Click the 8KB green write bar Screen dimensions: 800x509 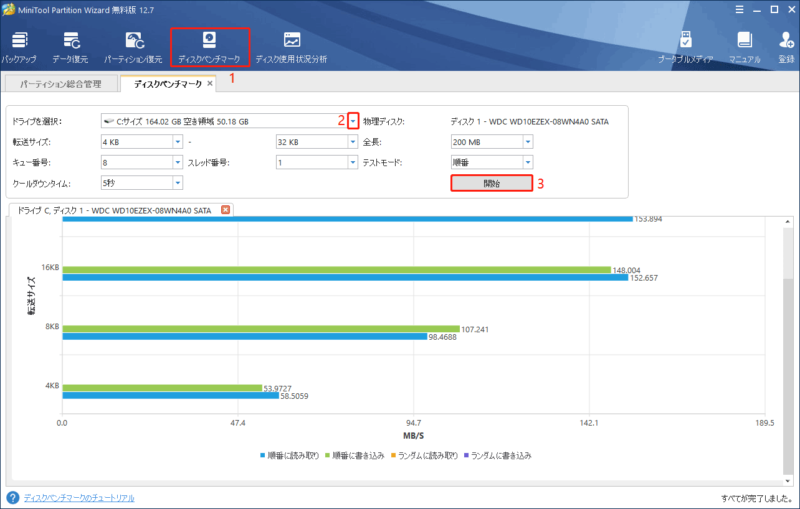(x=261, y=329)
